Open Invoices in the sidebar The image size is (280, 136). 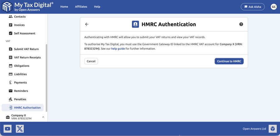[19, 25]
